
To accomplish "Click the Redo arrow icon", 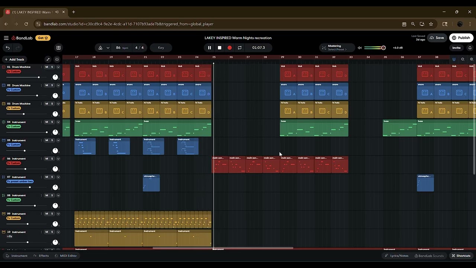I will [x=17, y=48].
